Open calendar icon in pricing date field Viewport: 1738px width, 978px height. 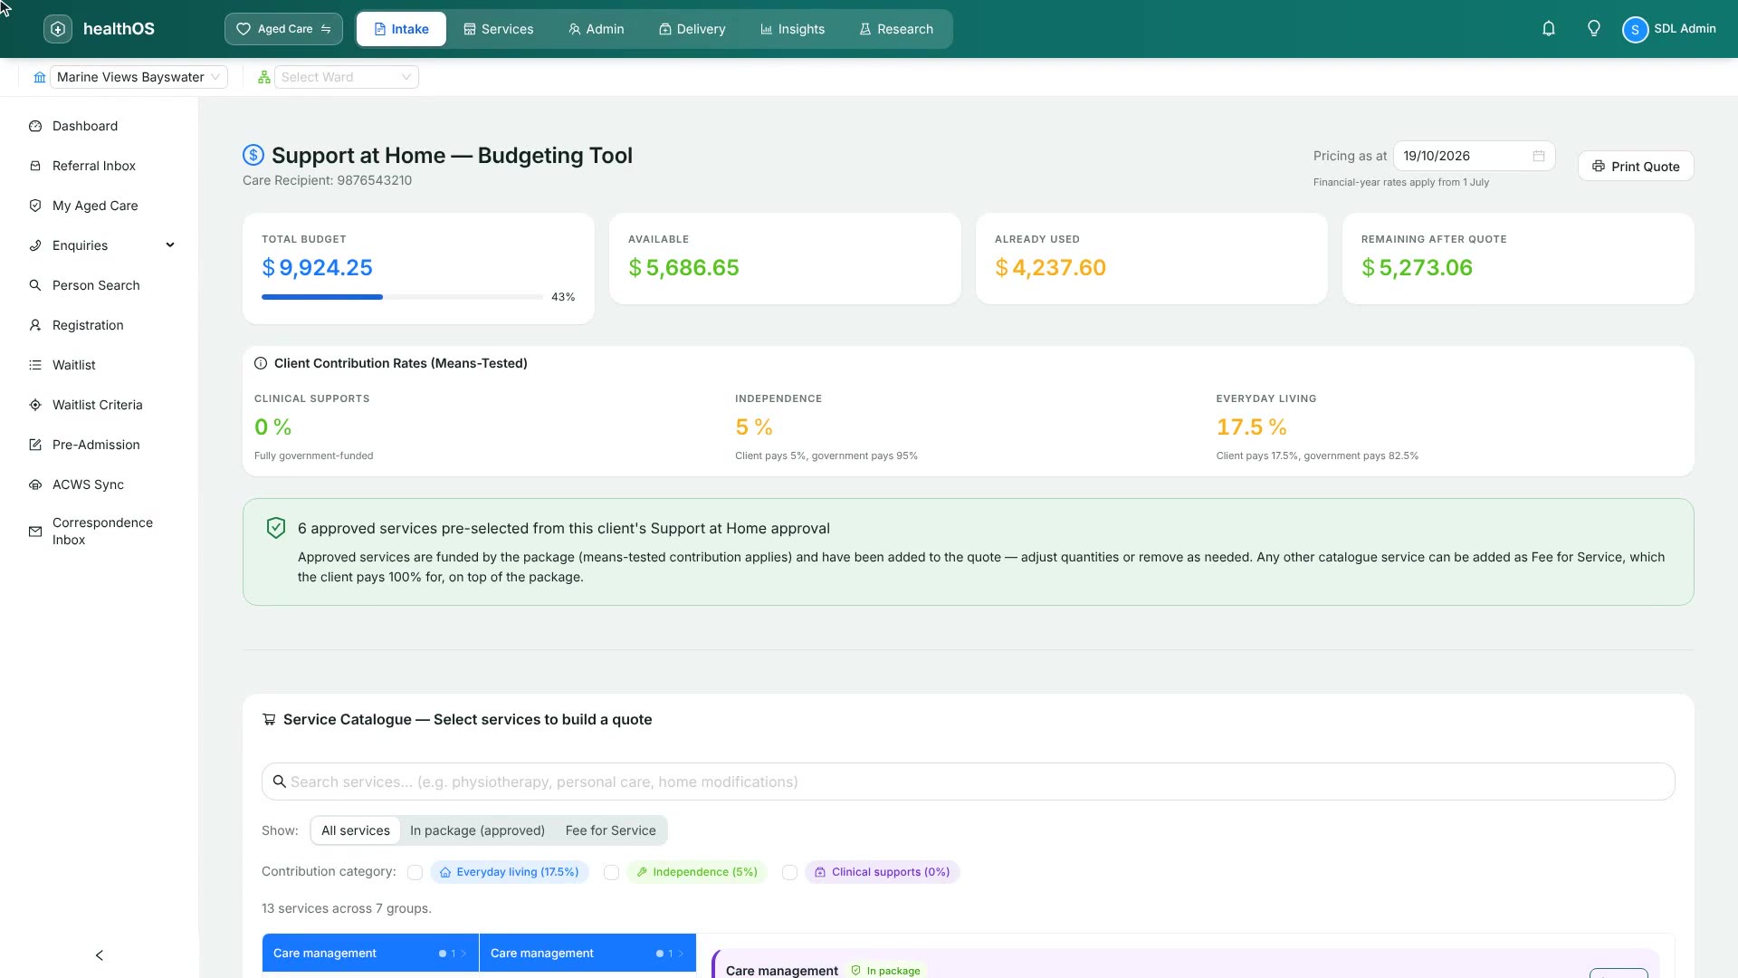(x=1538, y=156)
